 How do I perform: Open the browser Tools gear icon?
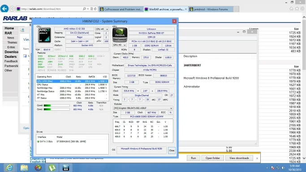(x=302, y=9)
